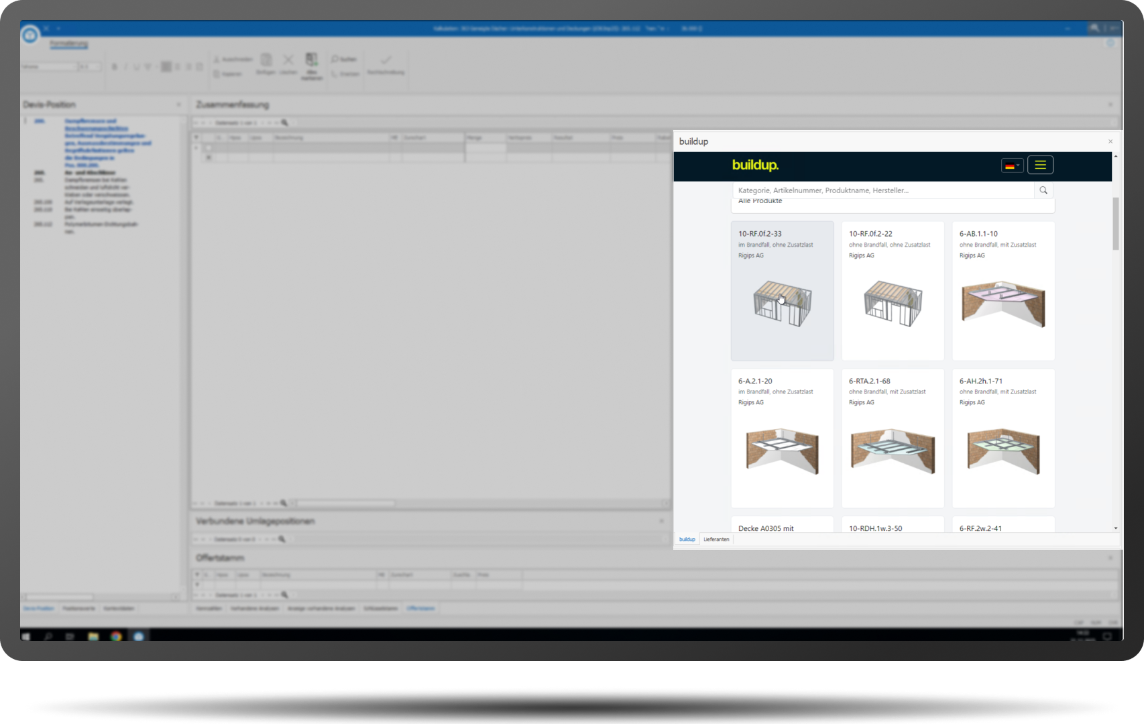The width and height of the screenshot is (1144, 724).
Task: Click the Rechtschreibung checkmark icon
Action: (x=386, y=60)
